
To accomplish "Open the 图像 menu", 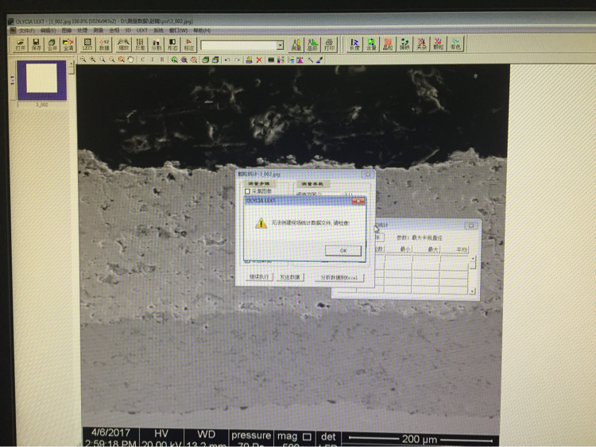I will click(x=66, y=30).
